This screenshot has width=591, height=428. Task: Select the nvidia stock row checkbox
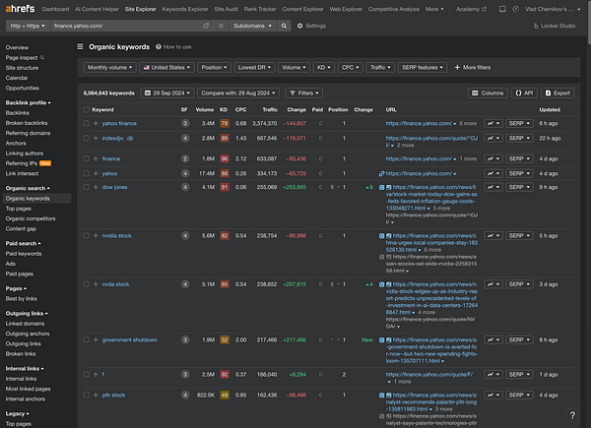(87, 236)
